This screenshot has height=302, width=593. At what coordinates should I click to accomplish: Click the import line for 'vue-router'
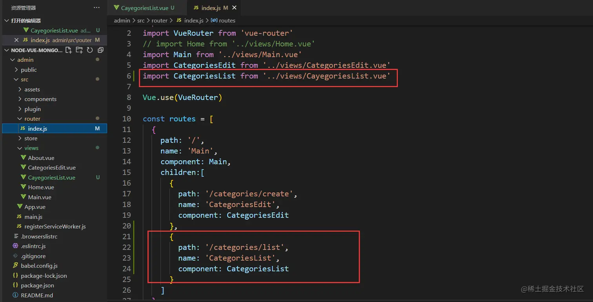point(218,33)
